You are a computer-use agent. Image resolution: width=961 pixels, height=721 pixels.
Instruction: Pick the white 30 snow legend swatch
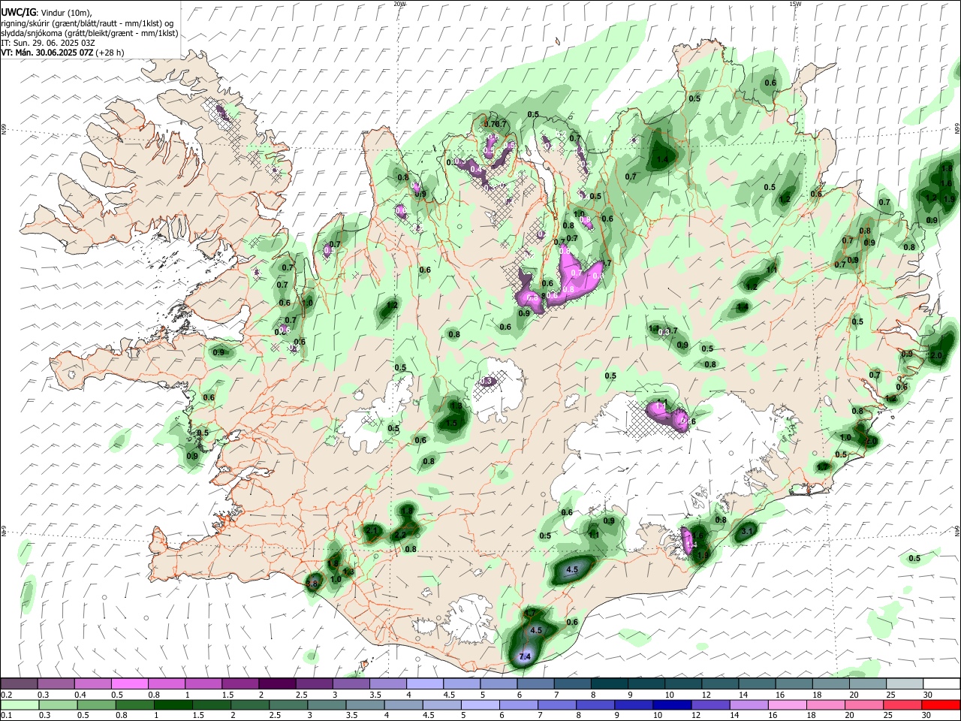pos(941,684)
